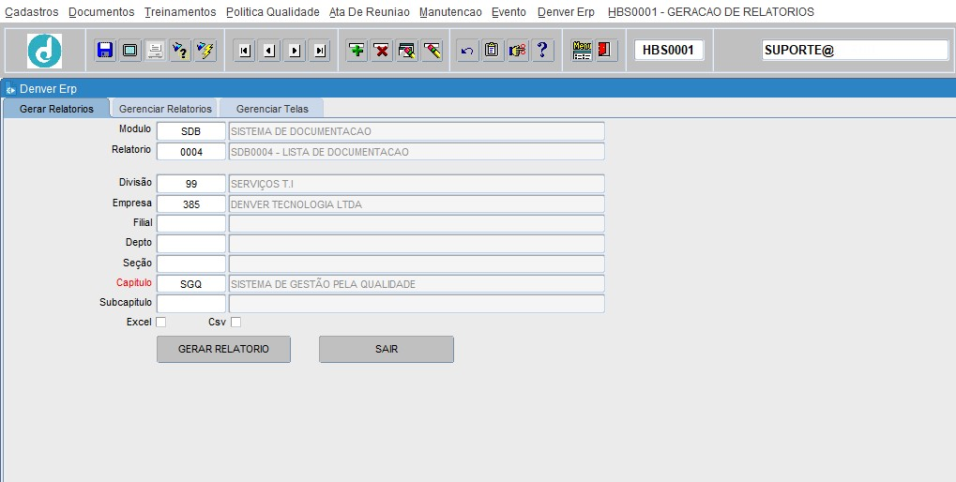The height and width of the screenshot is (482, 956).
Task: Click the red X delete record icon
Action: (382, 51)
